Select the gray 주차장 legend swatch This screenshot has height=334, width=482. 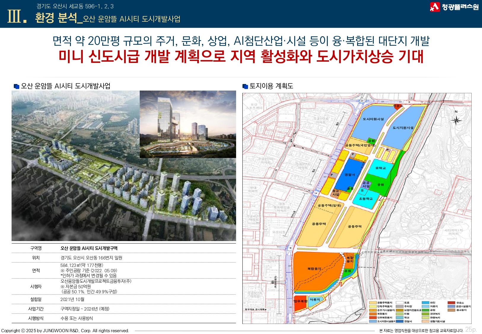tap(400, 306)
